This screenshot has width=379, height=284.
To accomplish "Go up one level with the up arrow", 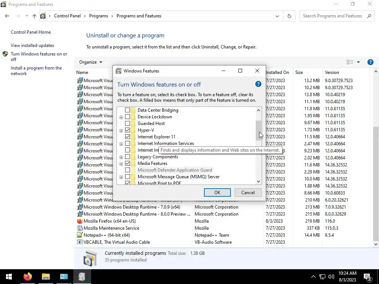I will (34, 16).
